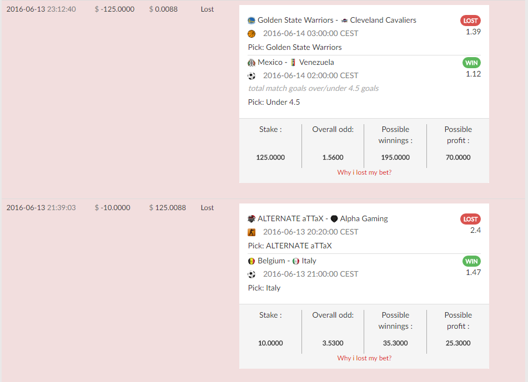
Task: Click 'Italy' in the Belgium match title
Action: pyautogui.click(x=309, y=261)
